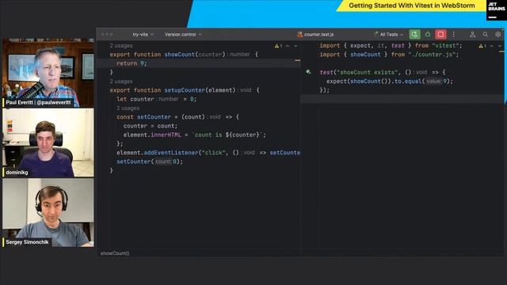Open the try-vite project dropdown
The height and width of the screenshot is (285, 507).
pos(143,34)
